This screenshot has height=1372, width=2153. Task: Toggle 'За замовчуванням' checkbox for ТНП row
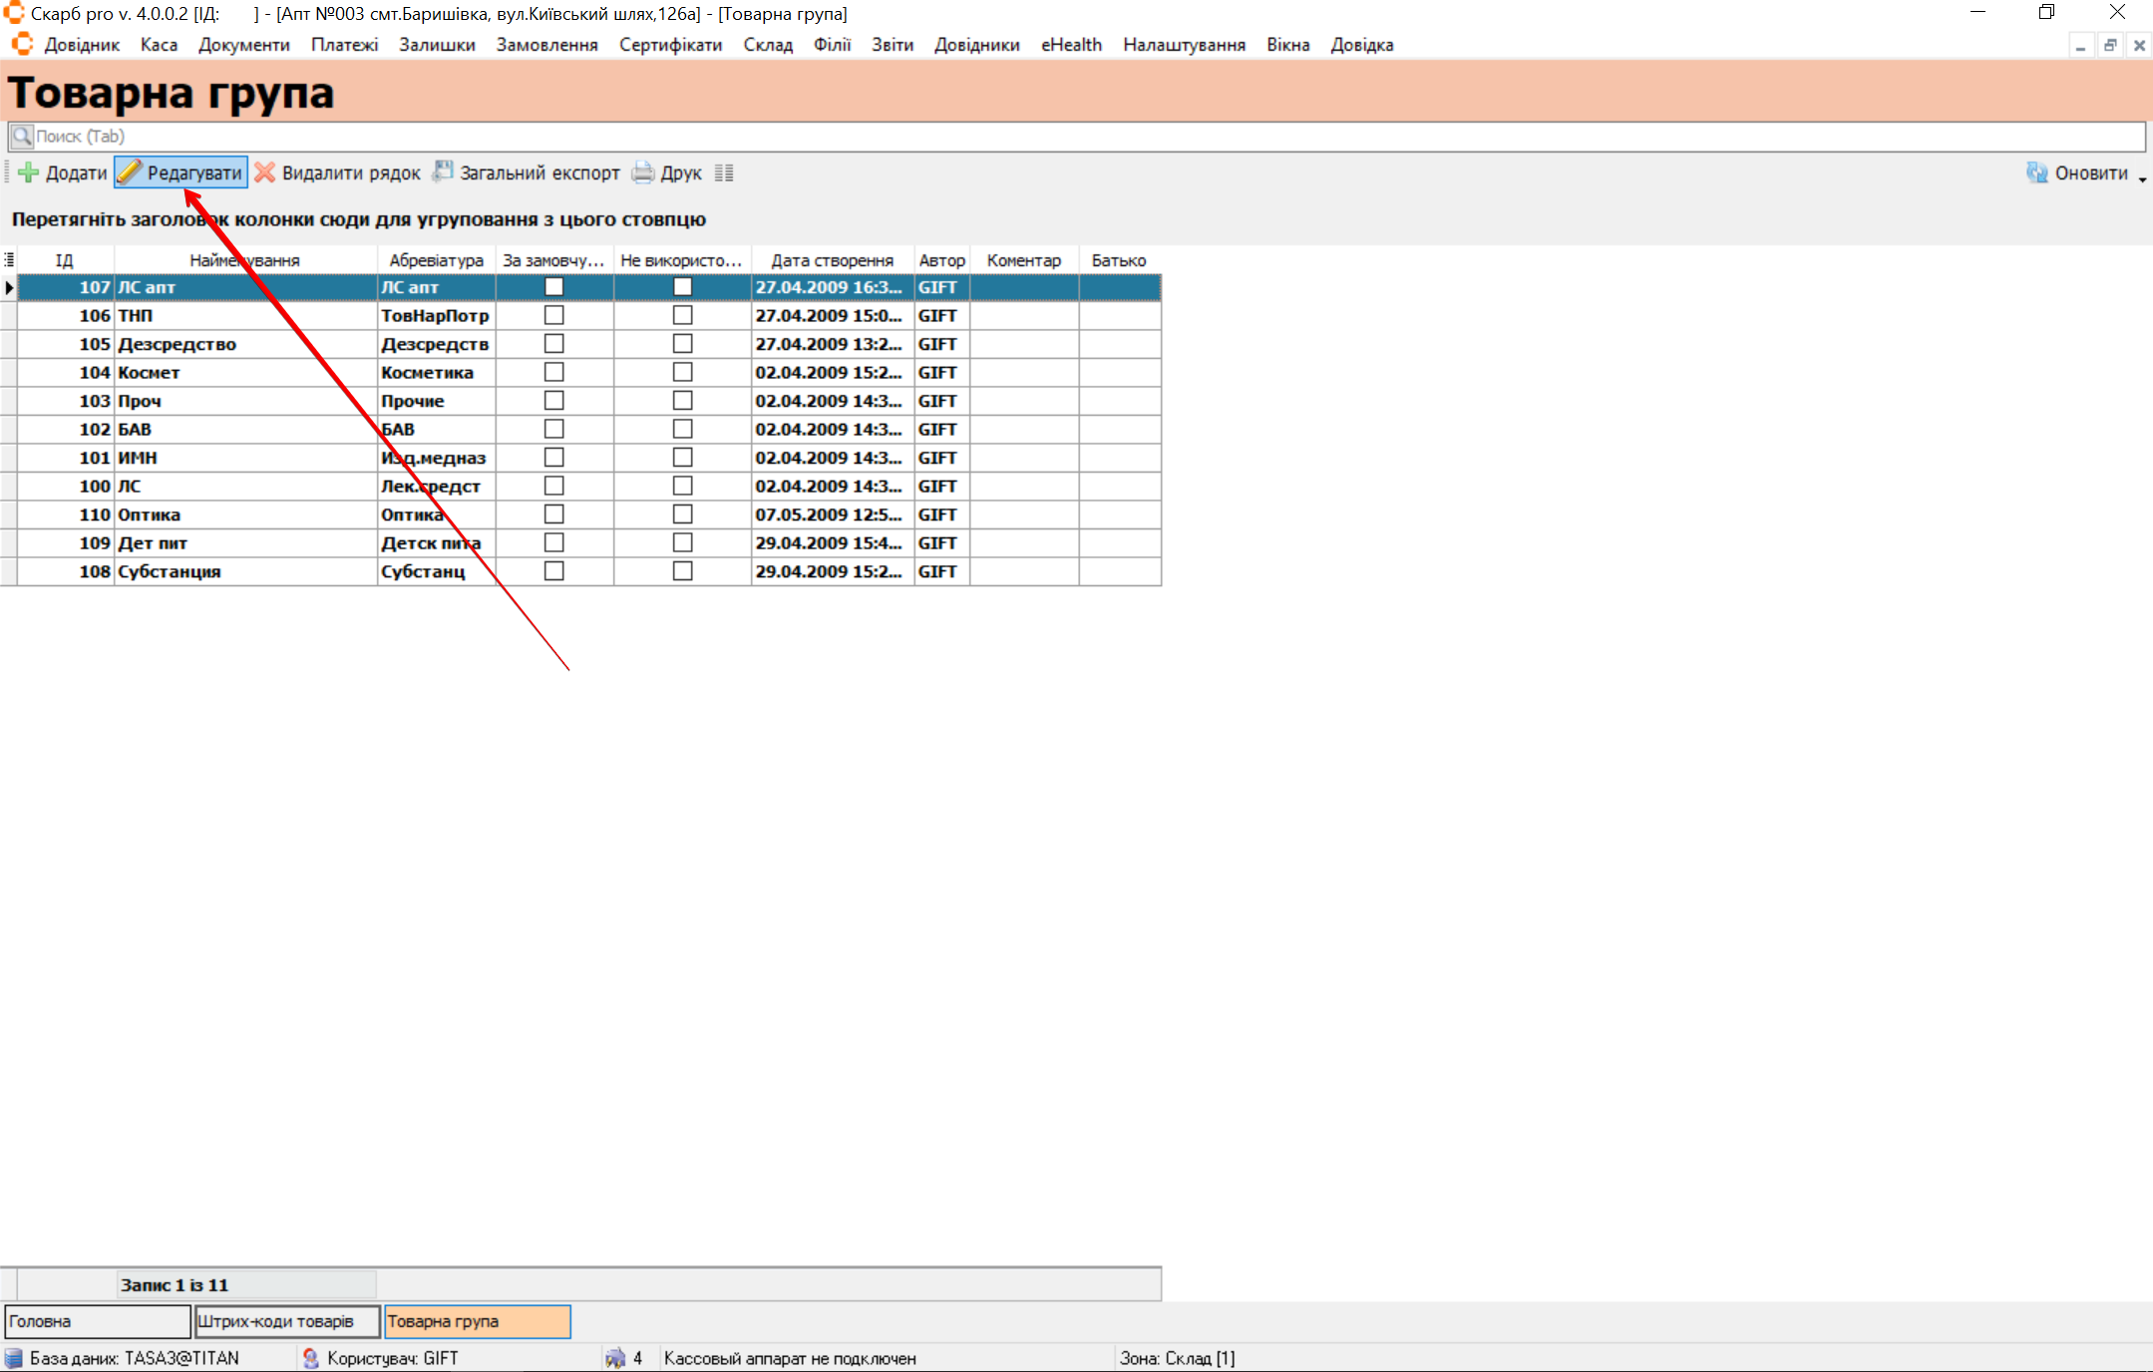[554, 315]
